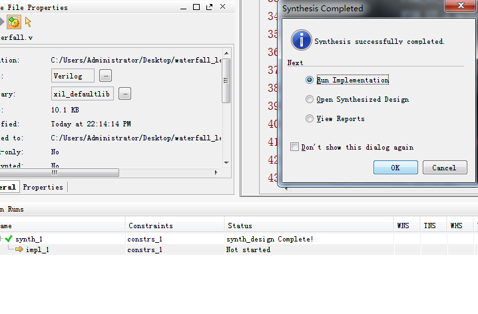Click the Today at 22:14:14 PM value
The height and width of the screenshot is (314, 478).
91,124
